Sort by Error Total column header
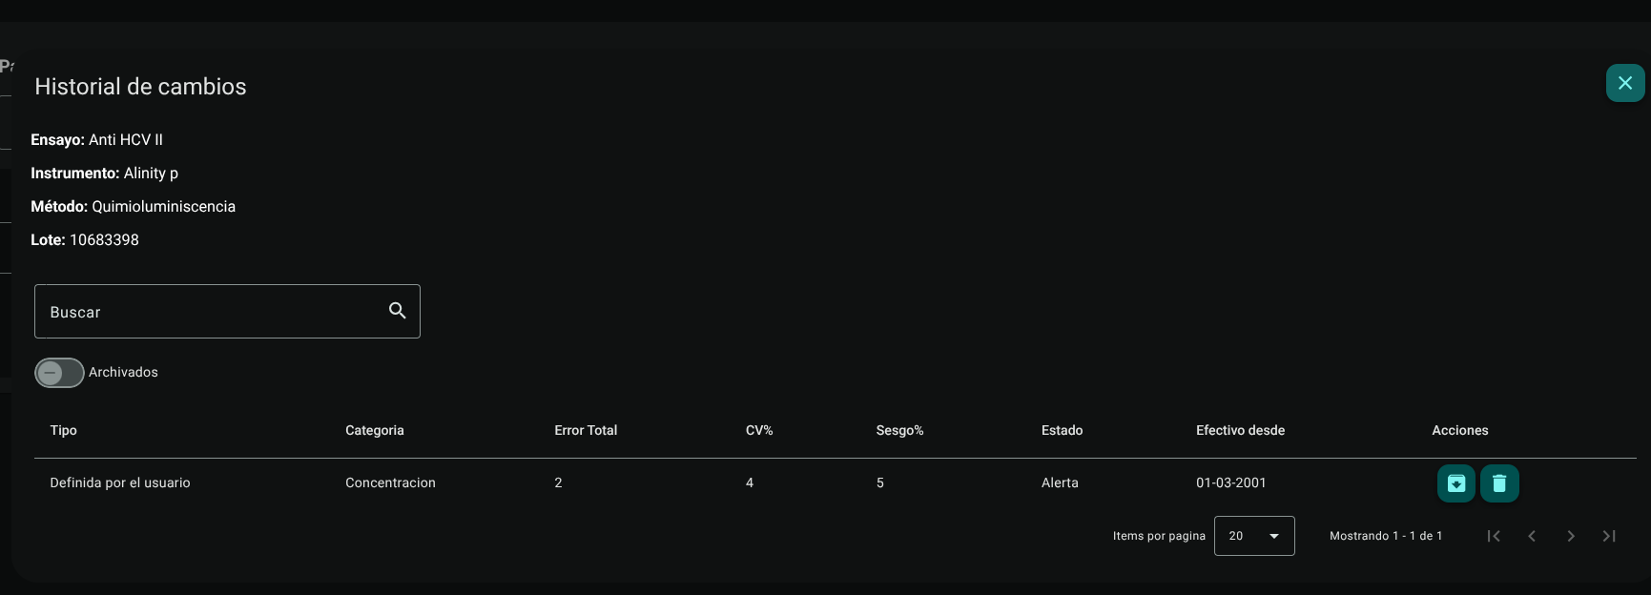This screenshot has height=595, width=1651. (x=586, y=430)
